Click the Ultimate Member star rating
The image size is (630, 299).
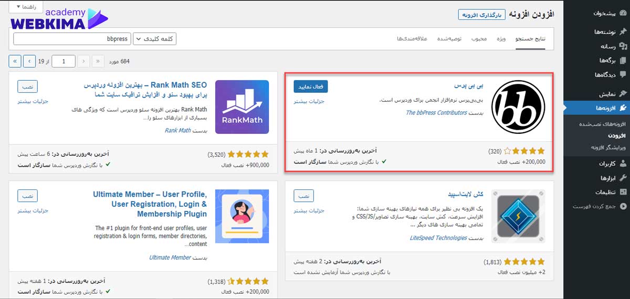248,281
